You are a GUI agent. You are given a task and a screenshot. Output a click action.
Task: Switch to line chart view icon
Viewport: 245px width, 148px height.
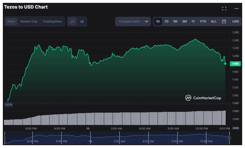point(72,21)
